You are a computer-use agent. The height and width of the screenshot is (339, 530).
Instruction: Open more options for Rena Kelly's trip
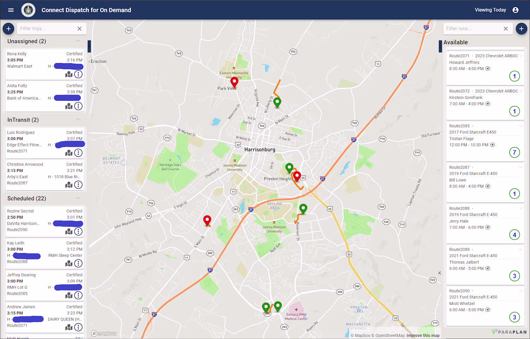[78, 74]
